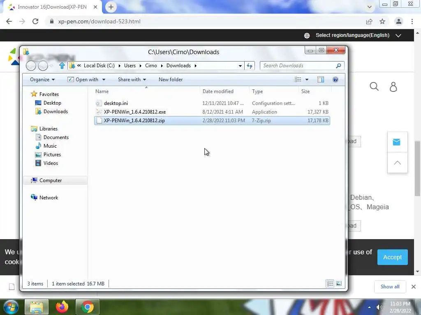Click the blue mail contact icon
The height and width of the screenshot is (315, 421).
397,142
